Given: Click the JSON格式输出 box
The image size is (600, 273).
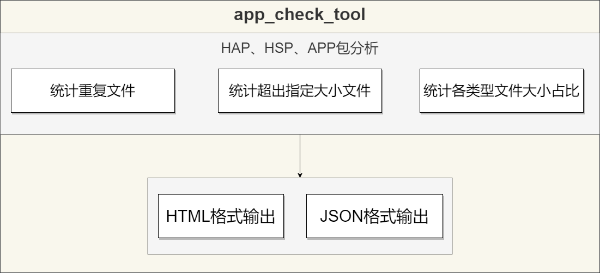Looking at the screenshot, I should point(374,216).
